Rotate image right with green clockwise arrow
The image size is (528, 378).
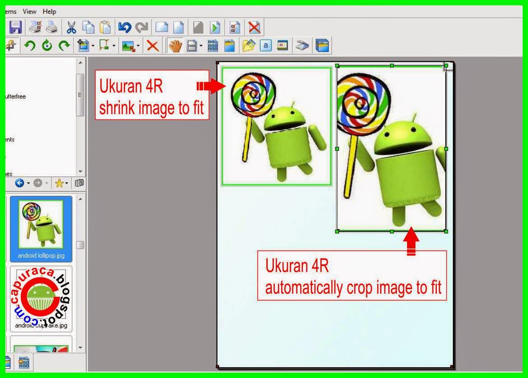[x=64, y=46]
